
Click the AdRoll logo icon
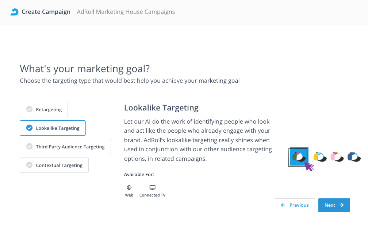tap(14, 12)
